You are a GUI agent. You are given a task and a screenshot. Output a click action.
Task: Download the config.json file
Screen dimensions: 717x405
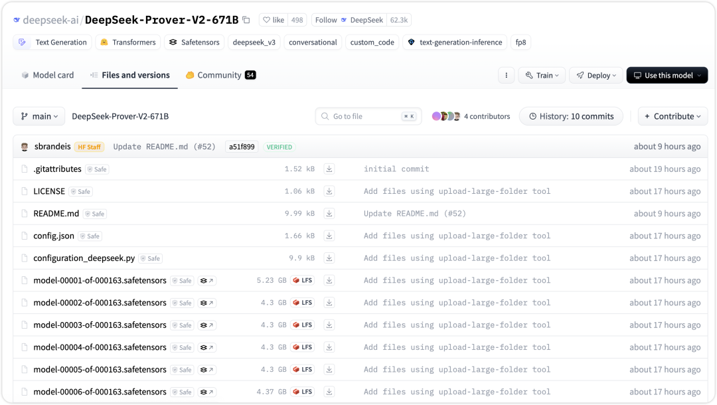[x=329, y=236]
